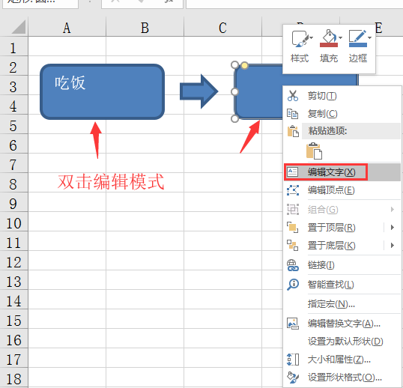
Task: Click the middle-left resize handle of selected shape
Action: (234, 91)
